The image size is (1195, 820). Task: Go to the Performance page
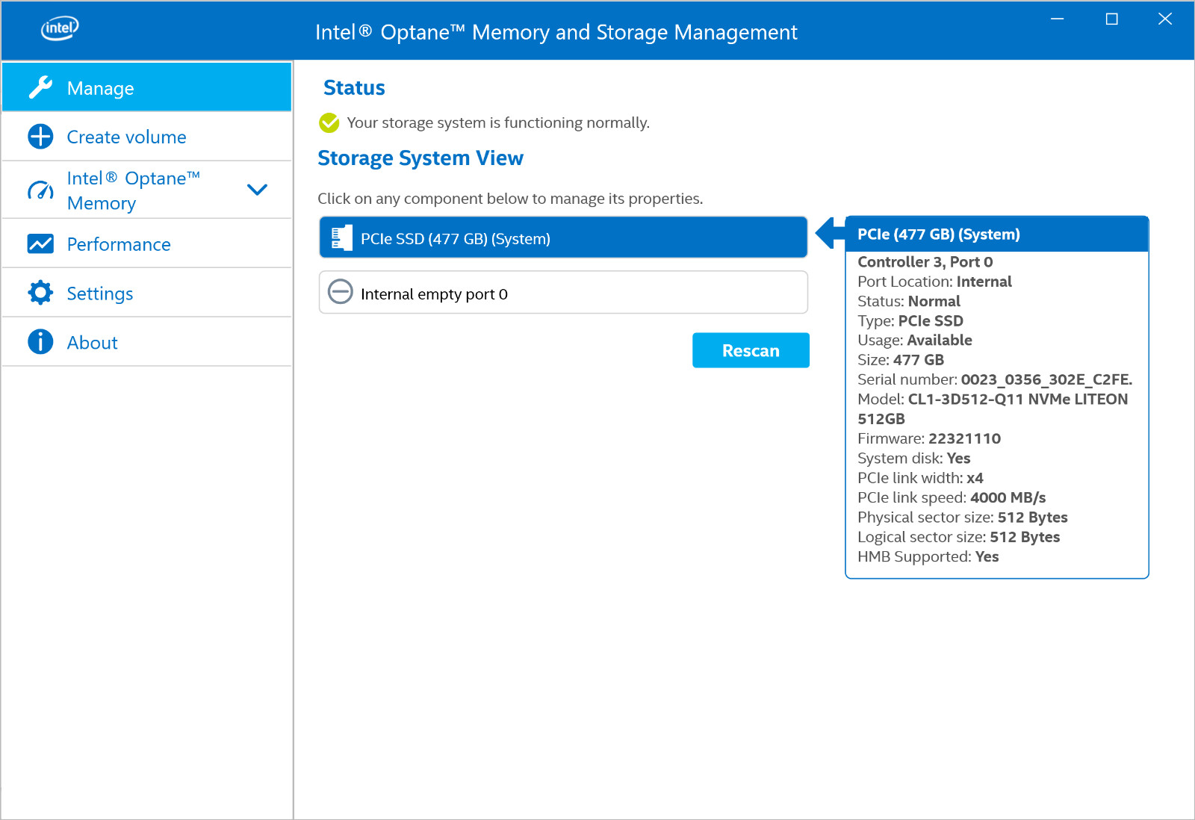click(147, 244)
